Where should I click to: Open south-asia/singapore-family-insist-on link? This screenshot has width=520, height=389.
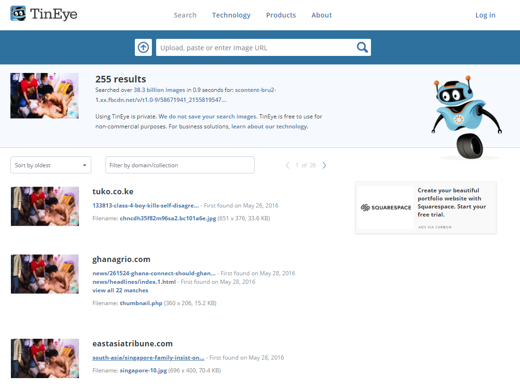148,358
